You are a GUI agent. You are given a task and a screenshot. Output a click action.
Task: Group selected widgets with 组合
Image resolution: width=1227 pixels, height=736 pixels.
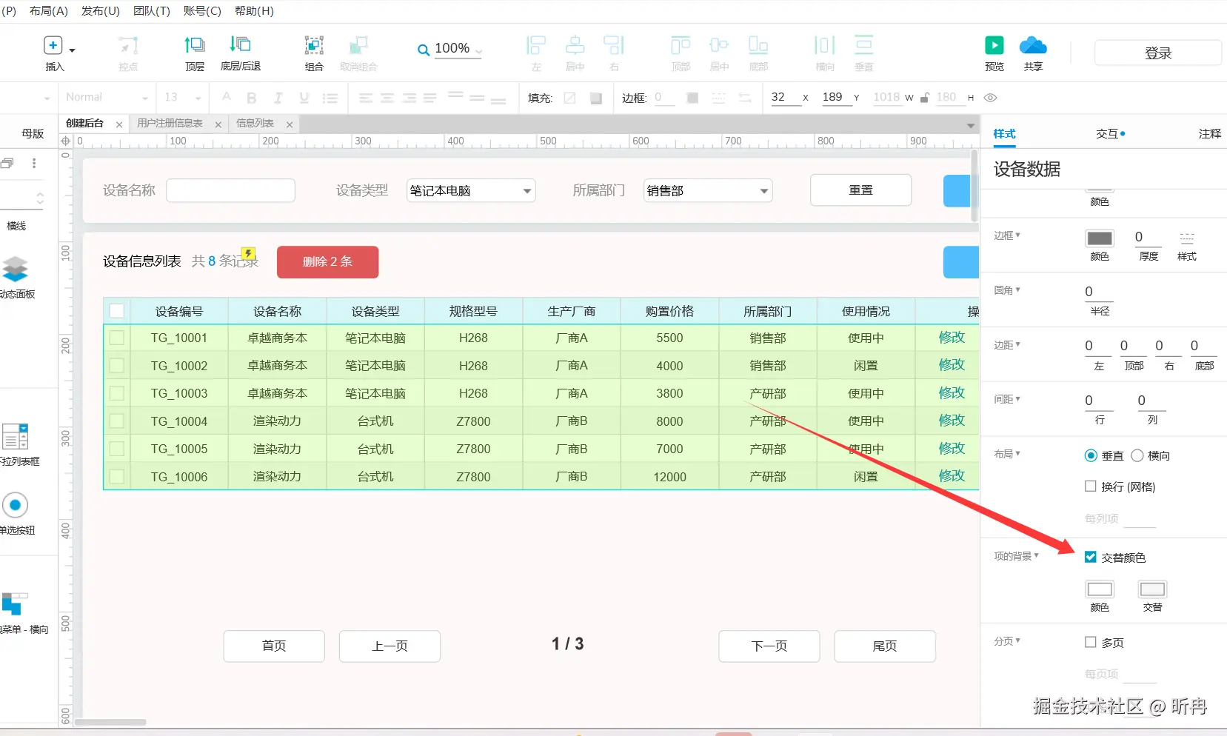click(314, 45)
